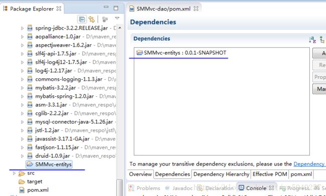The height and width of the screenshot is (196, 326).
Task: Select cglib-2.2.2.jar jar icon
Action: click(x=30, y=113)
